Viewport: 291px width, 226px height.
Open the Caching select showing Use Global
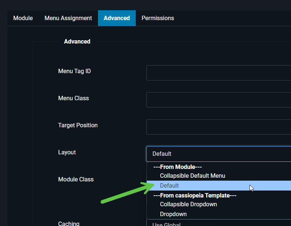click(x=218, y=224)
